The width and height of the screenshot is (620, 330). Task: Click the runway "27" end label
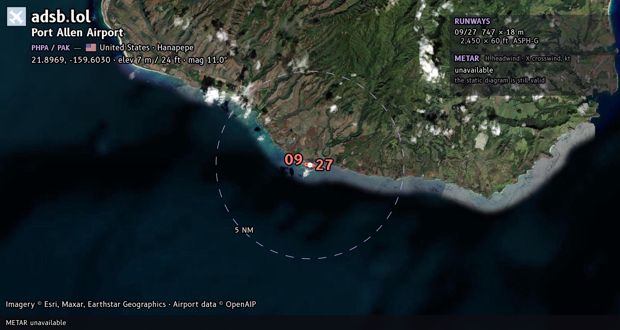(x=324, y=165)
